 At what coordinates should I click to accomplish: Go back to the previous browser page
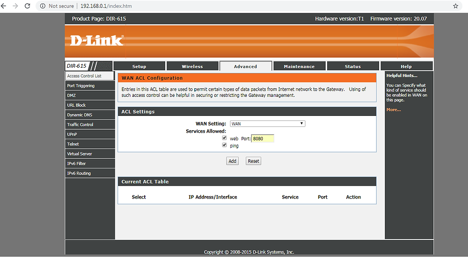pyautogui.click(x=4, y=6)
